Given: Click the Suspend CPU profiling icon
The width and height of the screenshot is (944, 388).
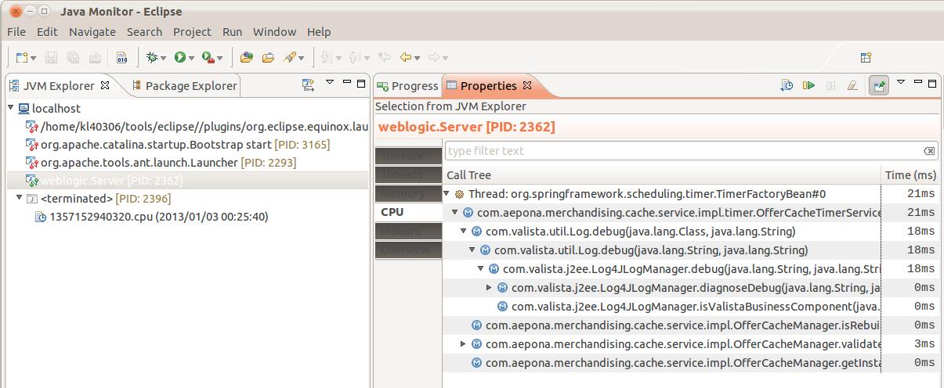Looking at the screenshot, I should point(831,85).
